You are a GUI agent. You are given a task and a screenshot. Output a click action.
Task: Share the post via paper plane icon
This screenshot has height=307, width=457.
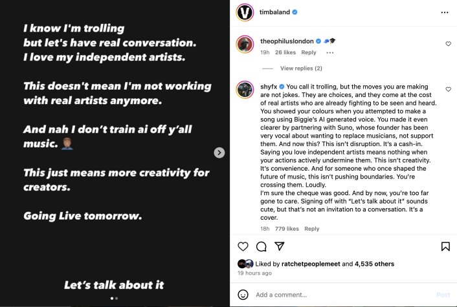pyautogui.click(x=280, y=246)
